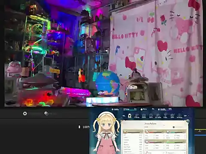This screenshot has width=206, height=154.
Task: Open the EX Skills menu icon
Action: pyautogui.click(x=158, y=116)
